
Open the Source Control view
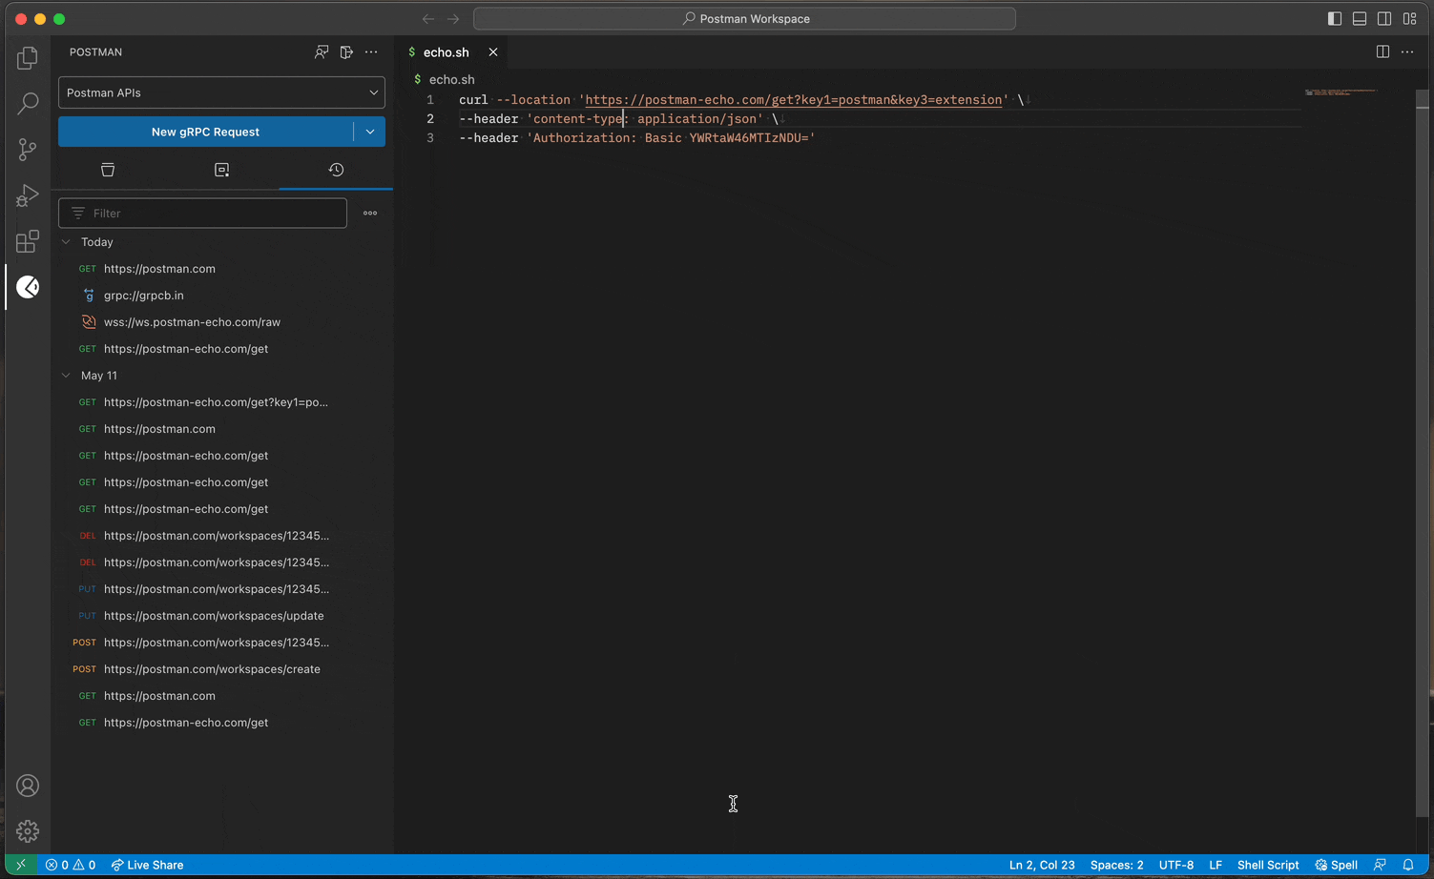coord(27,150)
